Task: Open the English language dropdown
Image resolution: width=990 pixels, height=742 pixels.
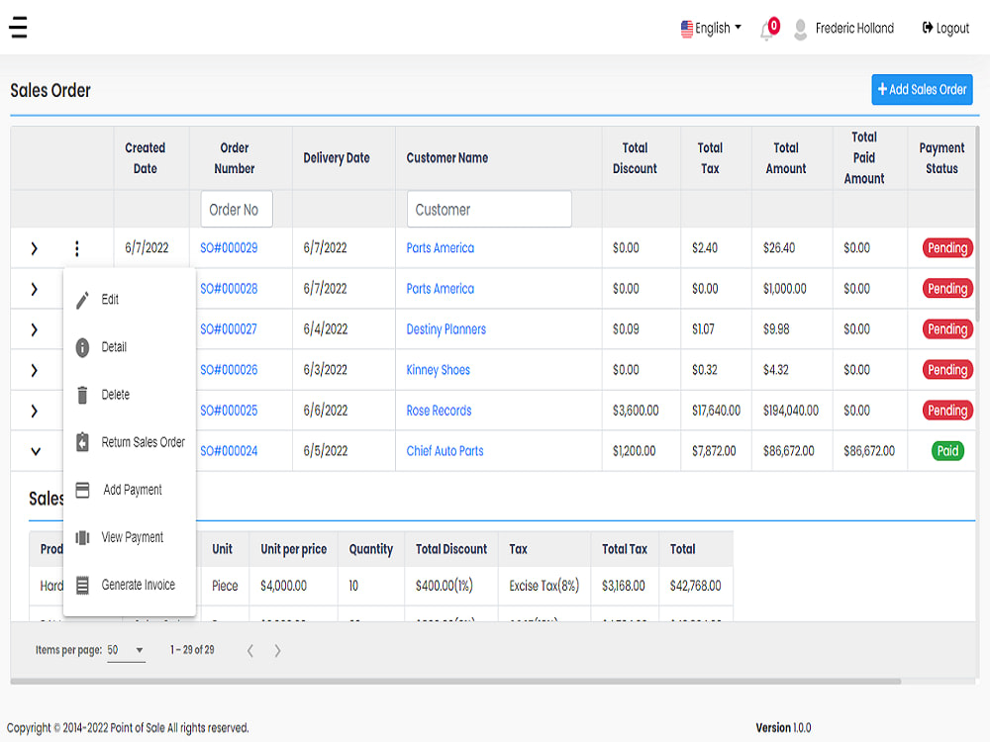Action: (711, 29)
